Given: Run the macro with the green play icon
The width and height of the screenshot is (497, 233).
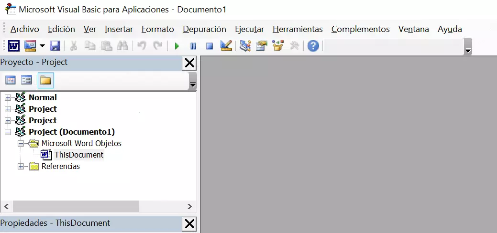Looking at the screenshot, I should (177, 46).
